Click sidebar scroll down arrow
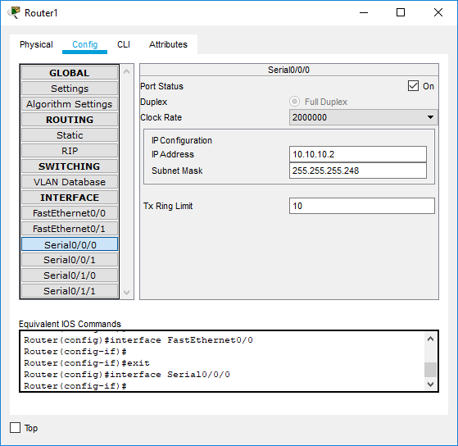Image resolution: width=458 pixels, height=446 pixels. pos(126,292)
